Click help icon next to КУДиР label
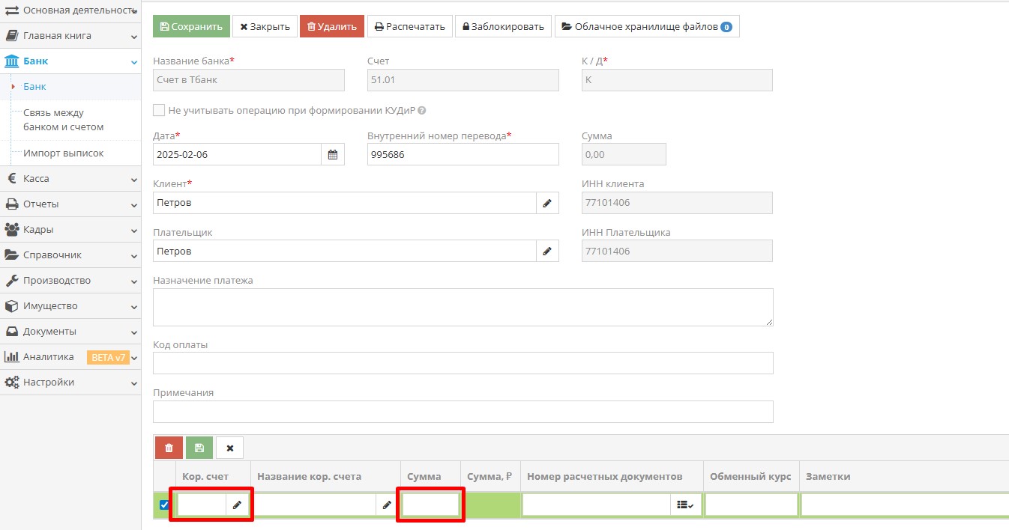 (421, 111)
